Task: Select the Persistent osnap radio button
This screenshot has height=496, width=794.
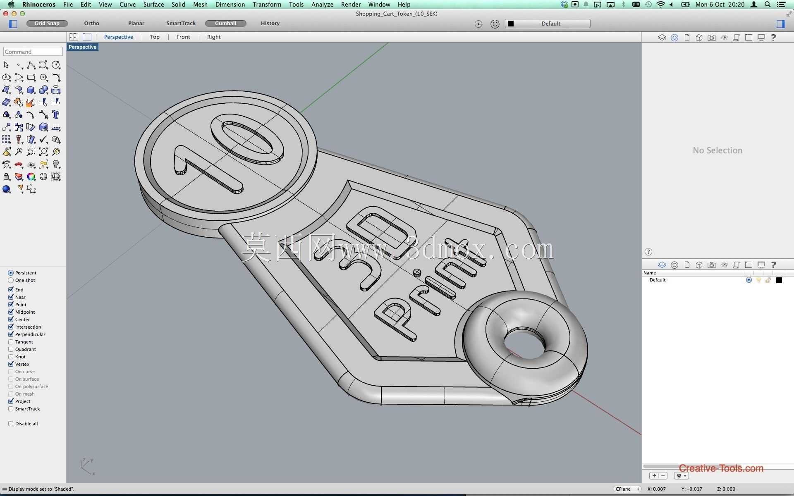Action: 11,273
